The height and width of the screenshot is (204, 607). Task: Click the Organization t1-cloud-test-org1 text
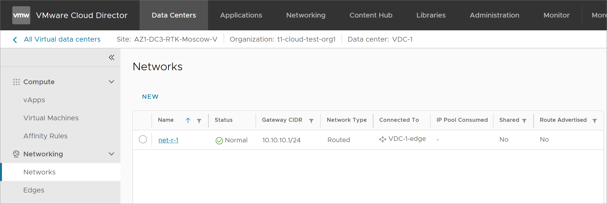283,39
